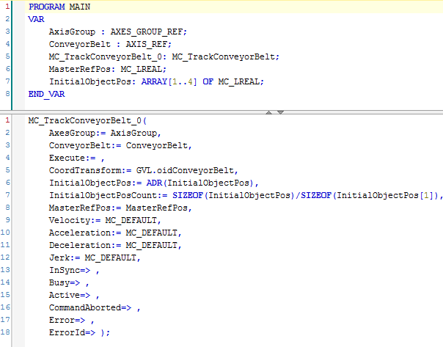443x347 pixels.
Task: Click the 'Active=> ,' output line
Action: 74,295
